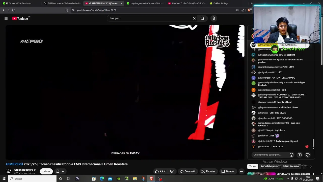
Task: Open the site information icon in the address bar
Action: (x=73, y=10)
